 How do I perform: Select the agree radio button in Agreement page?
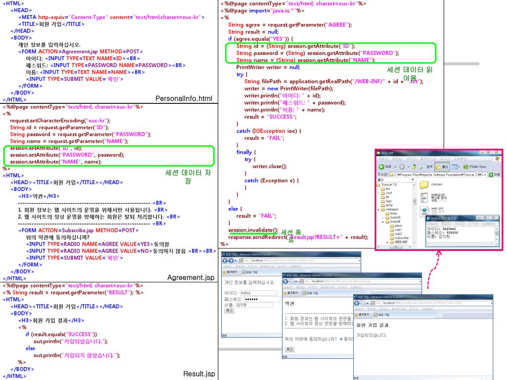pos(341,339)
